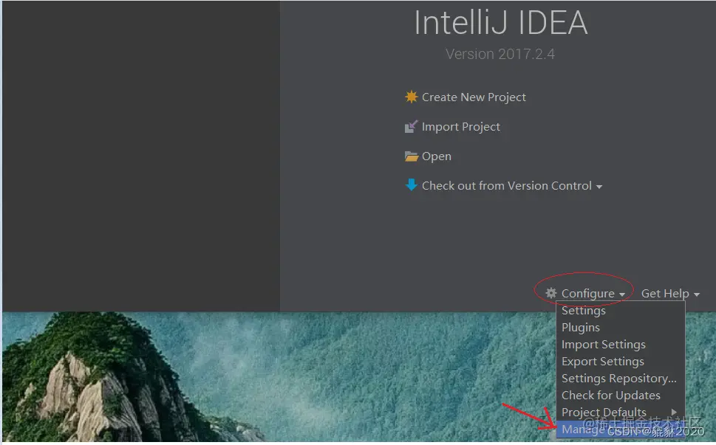Click the blue version control checkout arrow icon
Viewport: 716px width, 445px height.
(x=412, y=185)
